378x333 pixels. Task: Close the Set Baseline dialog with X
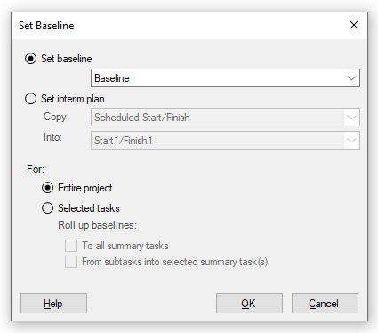tap(354, 25)
